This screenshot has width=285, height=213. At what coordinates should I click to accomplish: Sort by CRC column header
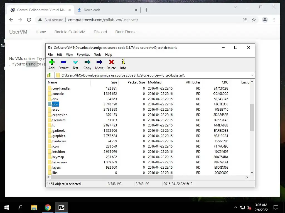tap(216, 82)
